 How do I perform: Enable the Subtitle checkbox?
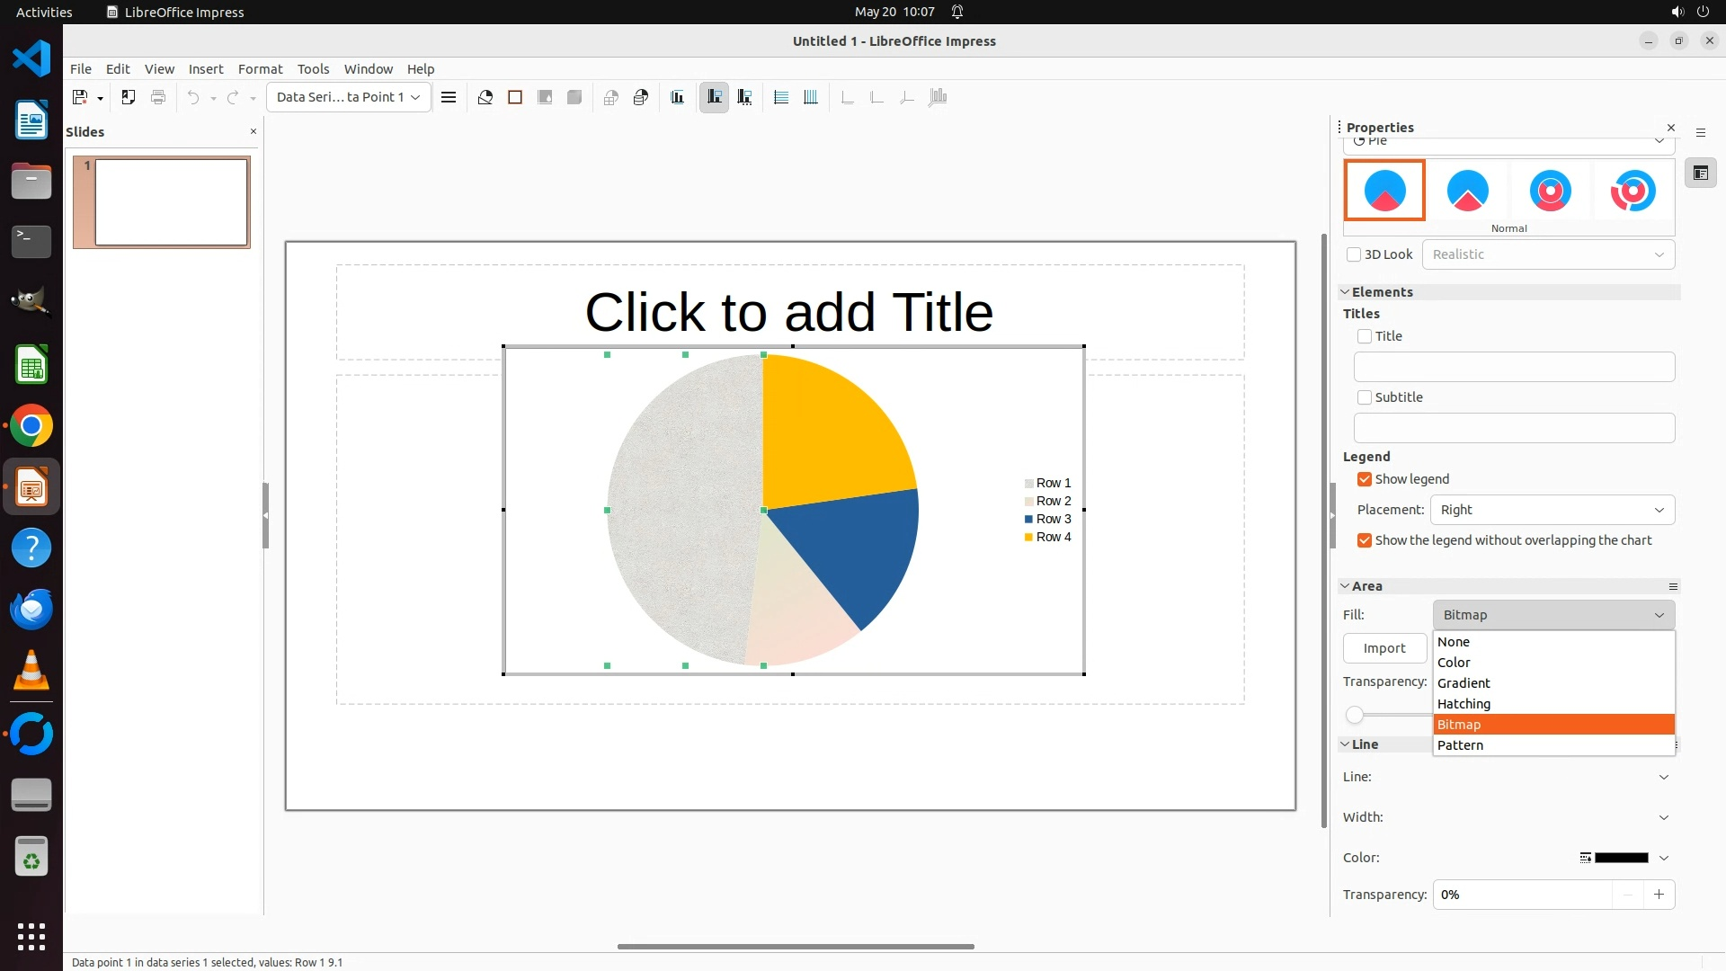pos(1365,397)
